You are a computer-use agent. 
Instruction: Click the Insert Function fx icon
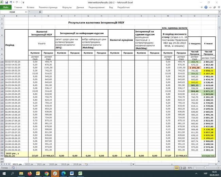(40, 12)
